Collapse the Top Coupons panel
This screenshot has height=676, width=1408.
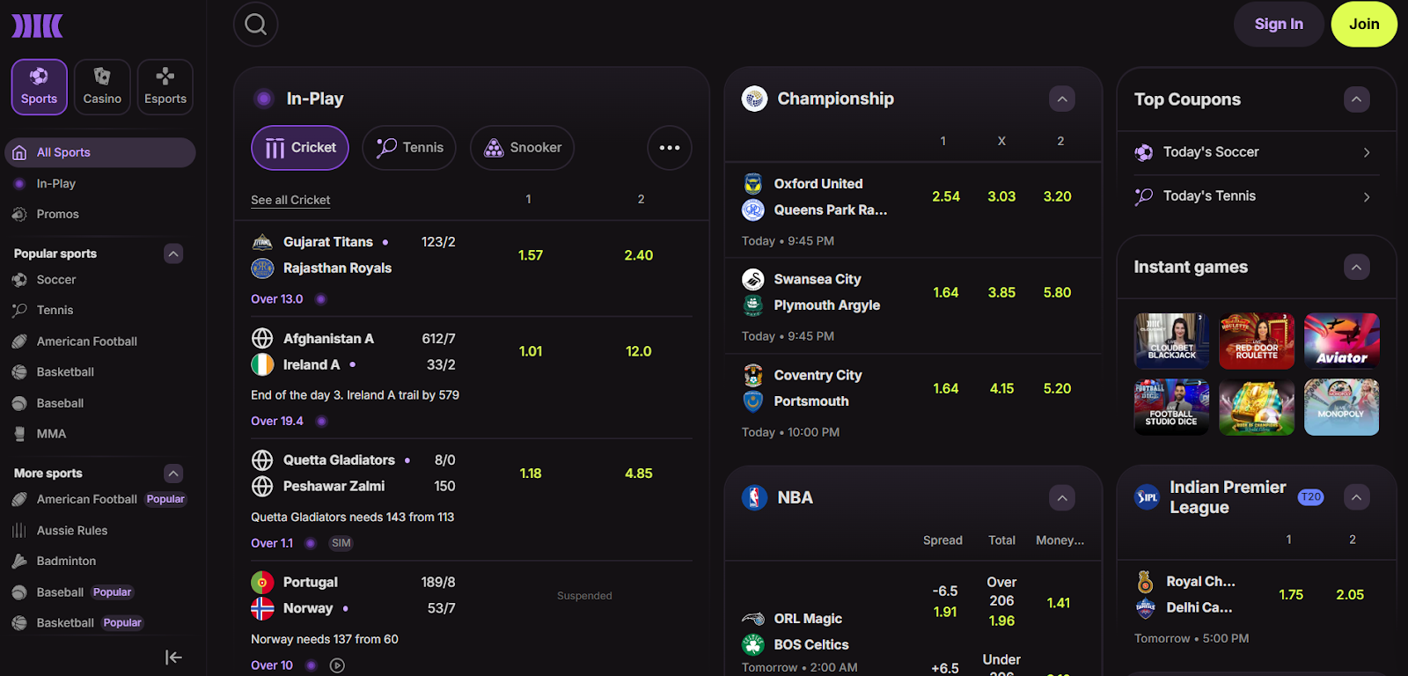pyautogui.click(x=1356, y=99)
